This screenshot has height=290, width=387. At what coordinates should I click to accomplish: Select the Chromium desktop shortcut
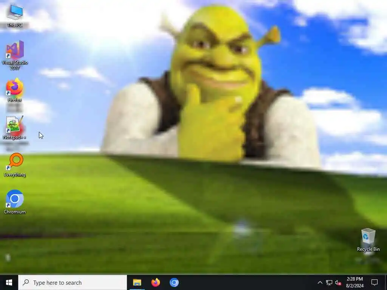click(15, 202)
